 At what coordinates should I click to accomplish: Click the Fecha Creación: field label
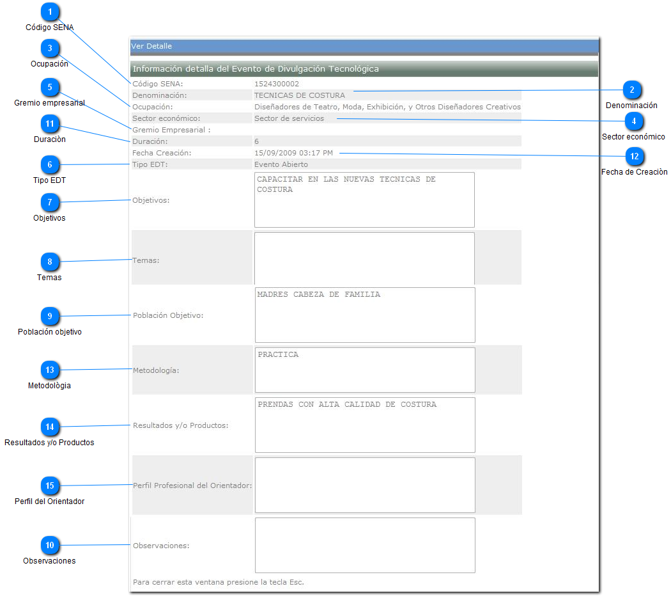[x=162, y=153]
